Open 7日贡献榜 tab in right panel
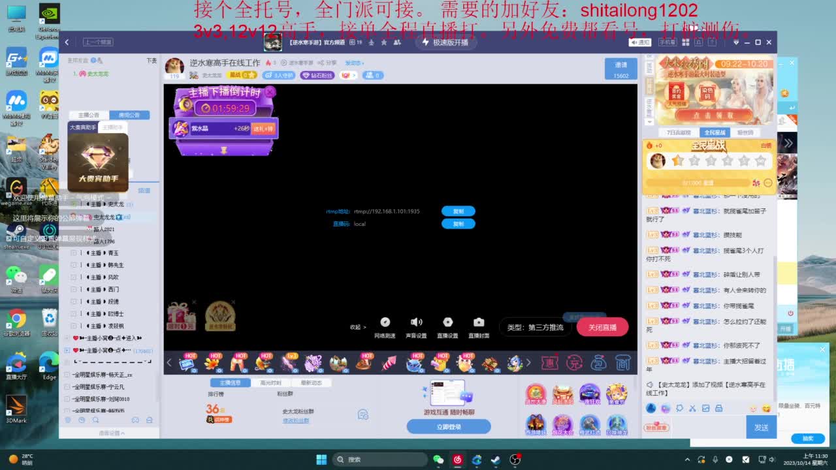Image resolution: width=836 pixels, height=470 pixels. pos(679,133)
